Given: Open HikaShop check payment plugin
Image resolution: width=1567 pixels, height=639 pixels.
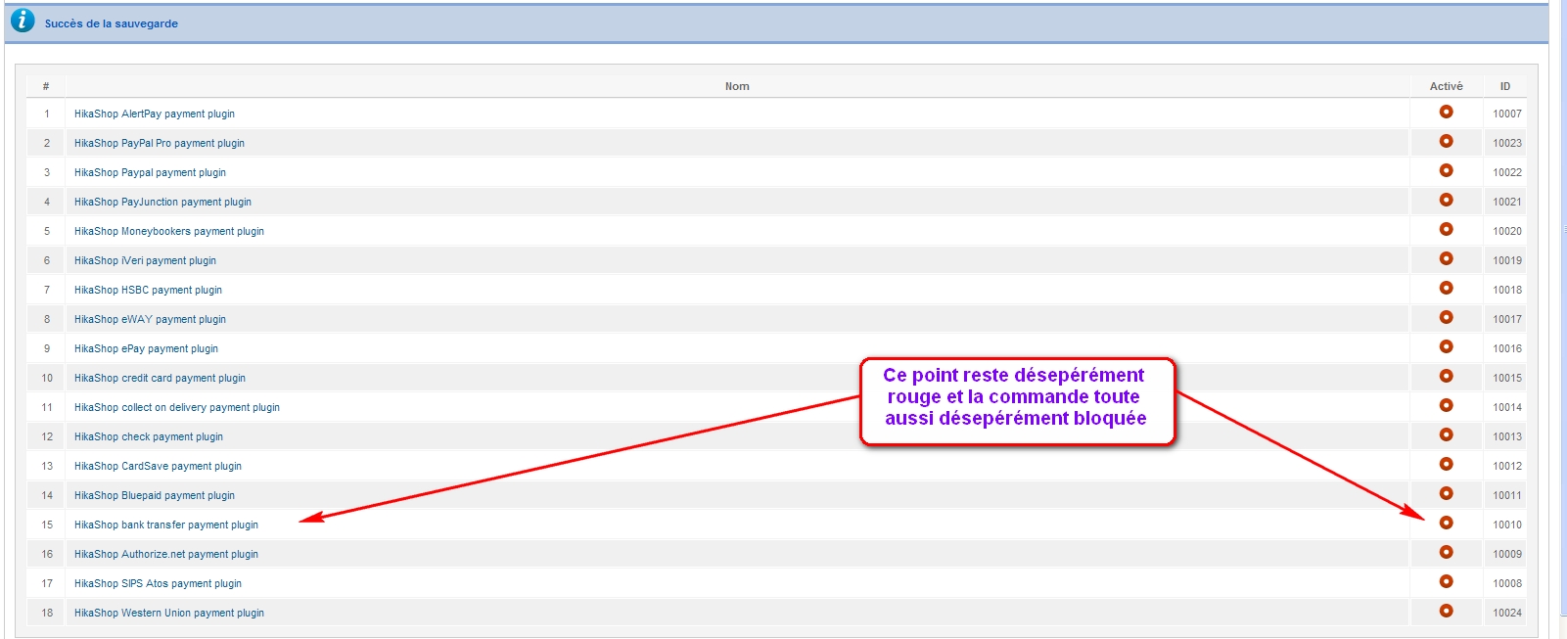Looking at the screenshot, I should pyautogui.click(x=149, y=437).
